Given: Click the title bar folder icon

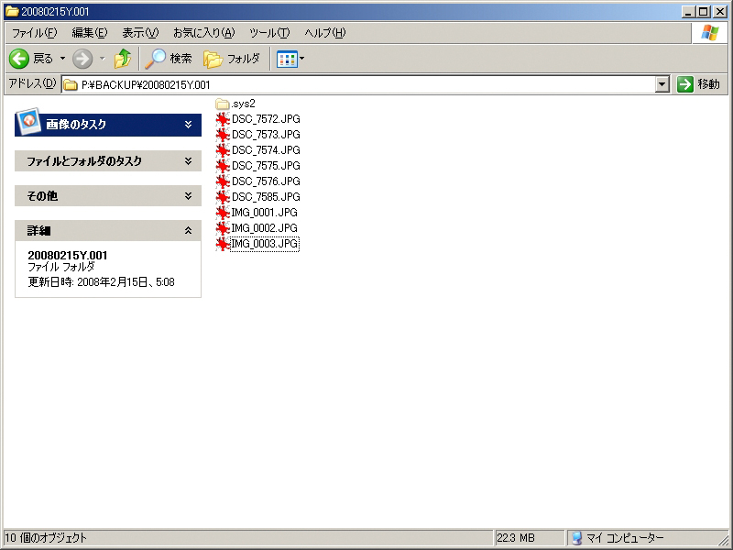Looking at the screenshot, I should 12,11.
